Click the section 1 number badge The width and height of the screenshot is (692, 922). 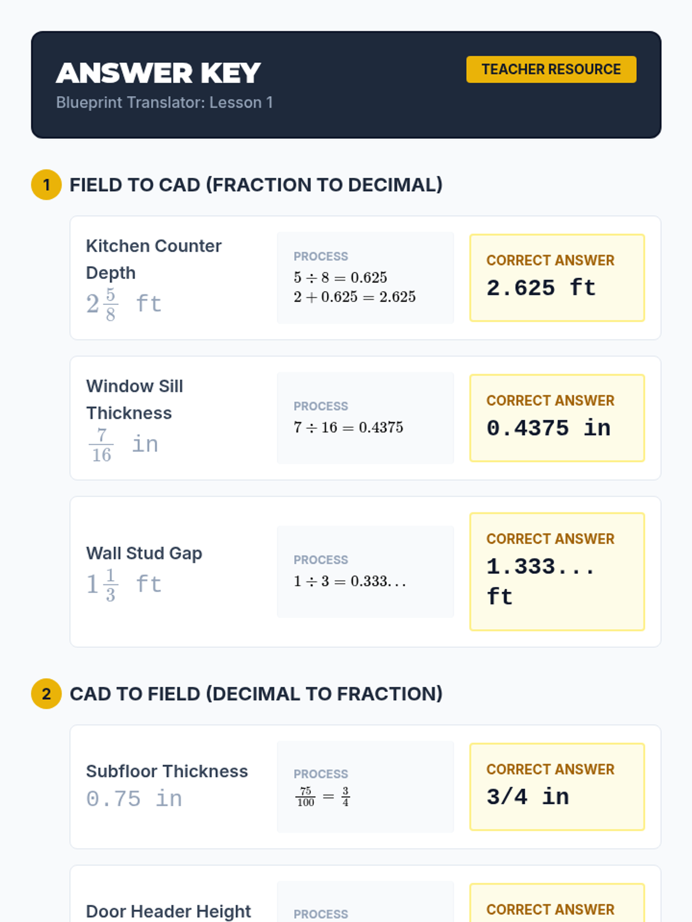46,185
